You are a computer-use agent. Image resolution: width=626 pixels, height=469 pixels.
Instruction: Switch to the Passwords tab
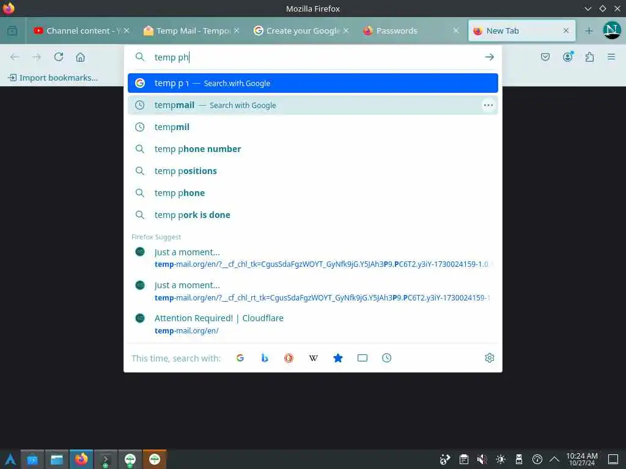pyautogui.click(x=411, y=31)
